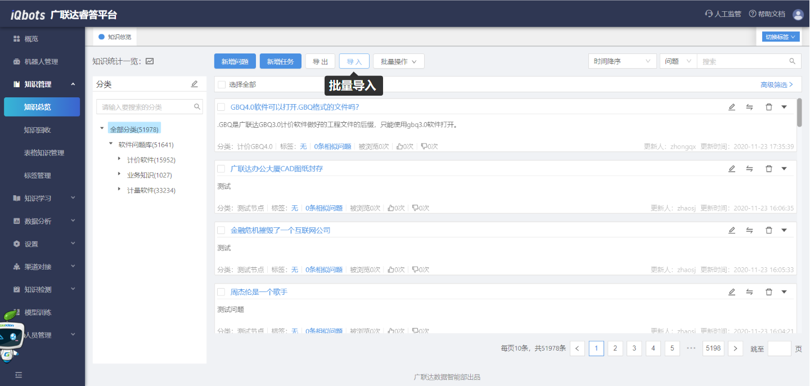Open 知识回收 in the left sidebar

coord(38,130)
